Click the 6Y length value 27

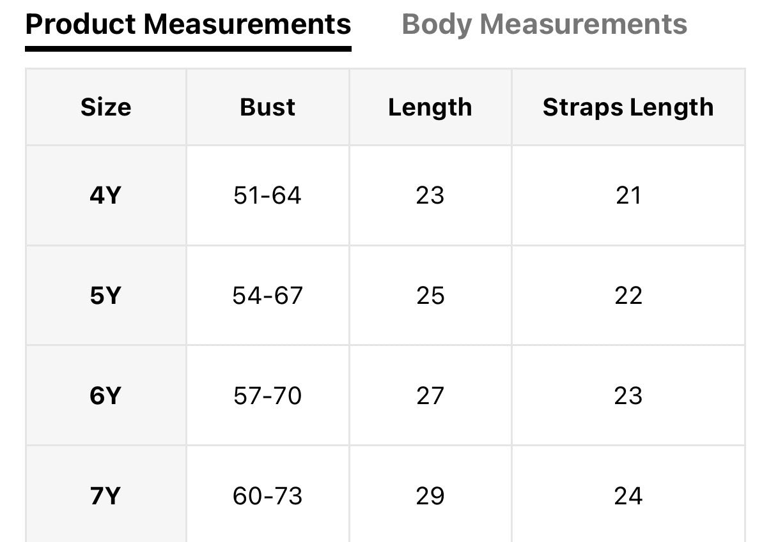click(430, 396)
